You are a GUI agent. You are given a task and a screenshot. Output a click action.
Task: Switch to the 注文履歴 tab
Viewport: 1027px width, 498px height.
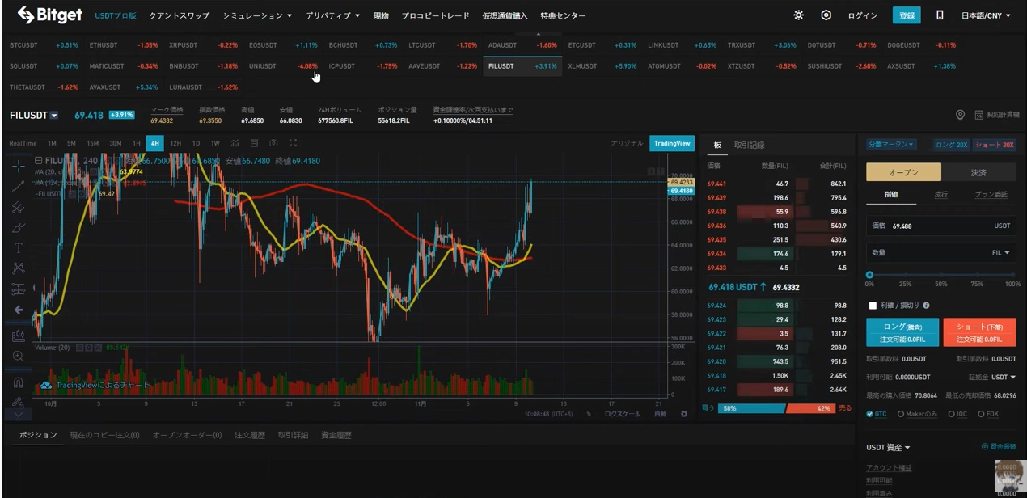(250, 435)
